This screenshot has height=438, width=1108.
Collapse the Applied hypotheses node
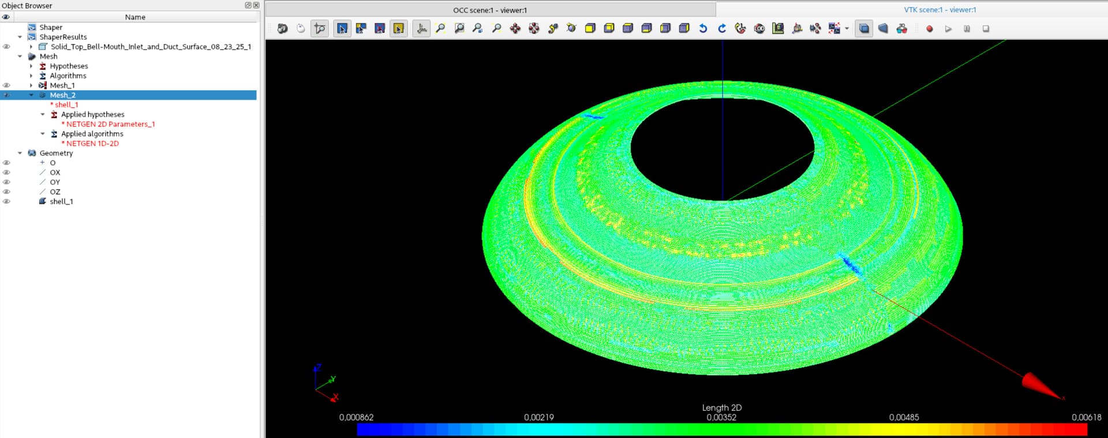point(43,115)
